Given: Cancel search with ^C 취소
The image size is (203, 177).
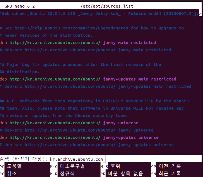Looking at the screenshot, I should [8, 174].
